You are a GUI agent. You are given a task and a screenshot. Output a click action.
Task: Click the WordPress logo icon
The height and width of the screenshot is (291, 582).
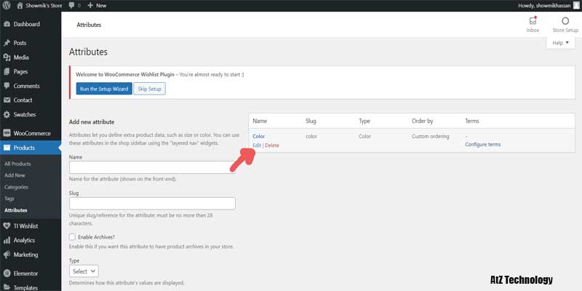7,5
